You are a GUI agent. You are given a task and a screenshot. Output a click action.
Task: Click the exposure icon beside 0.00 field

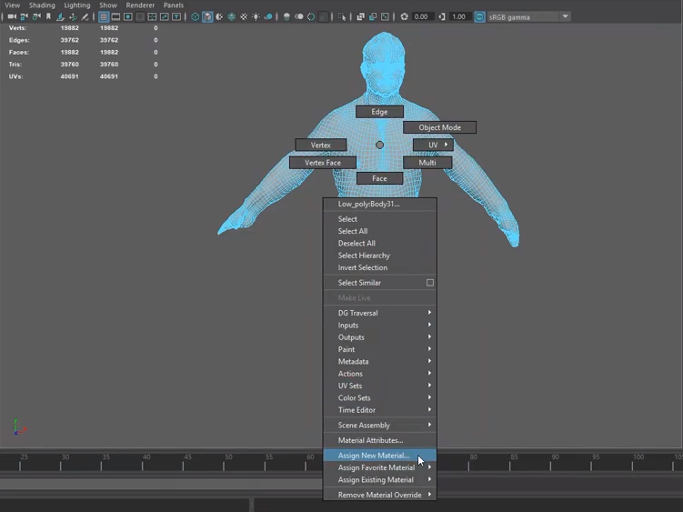pos(405,17)
